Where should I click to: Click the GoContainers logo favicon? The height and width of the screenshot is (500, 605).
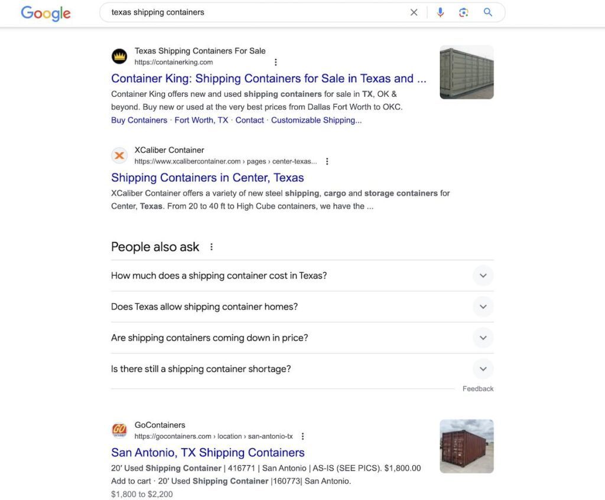click(x=119, y=430)
